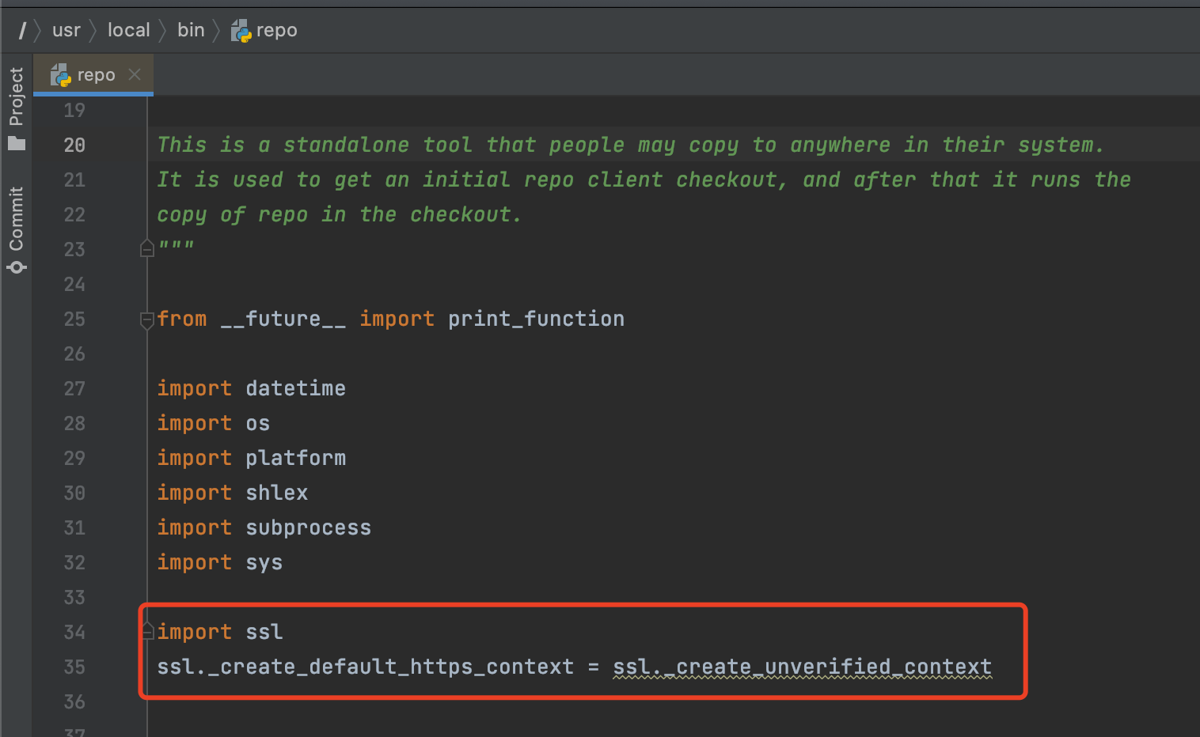Click the Python icon on repo tab
This screenshot has width=1200, height=737.
click(61, 75)
